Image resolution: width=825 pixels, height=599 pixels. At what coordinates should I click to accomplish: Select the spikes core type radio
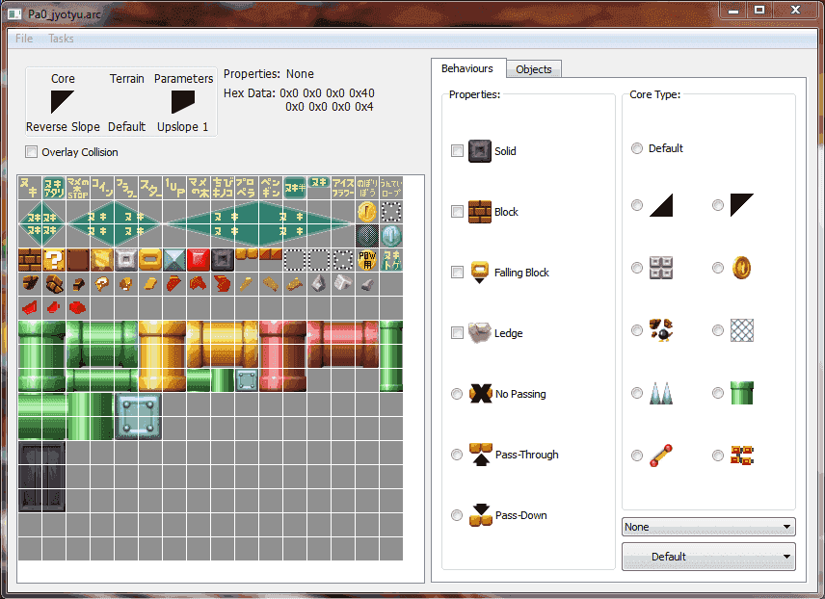(x=637, y=393)
